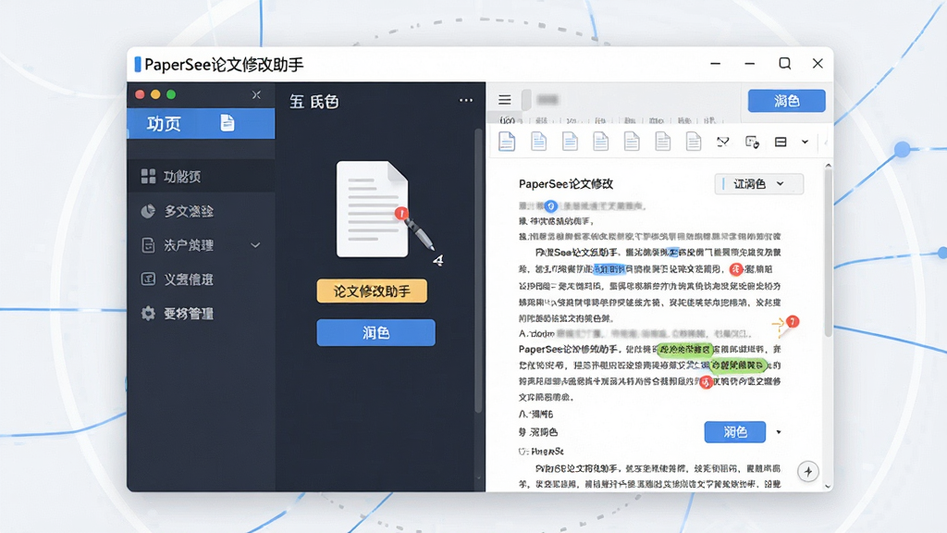Screen dimensions: 947x533
Task: Click the red marker below the green highlights
Action: pyautogui.click(x=706, y=382)
